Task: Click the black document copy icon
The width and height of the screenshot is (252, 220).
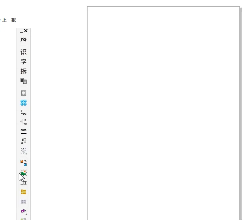Action: point(24,81)
